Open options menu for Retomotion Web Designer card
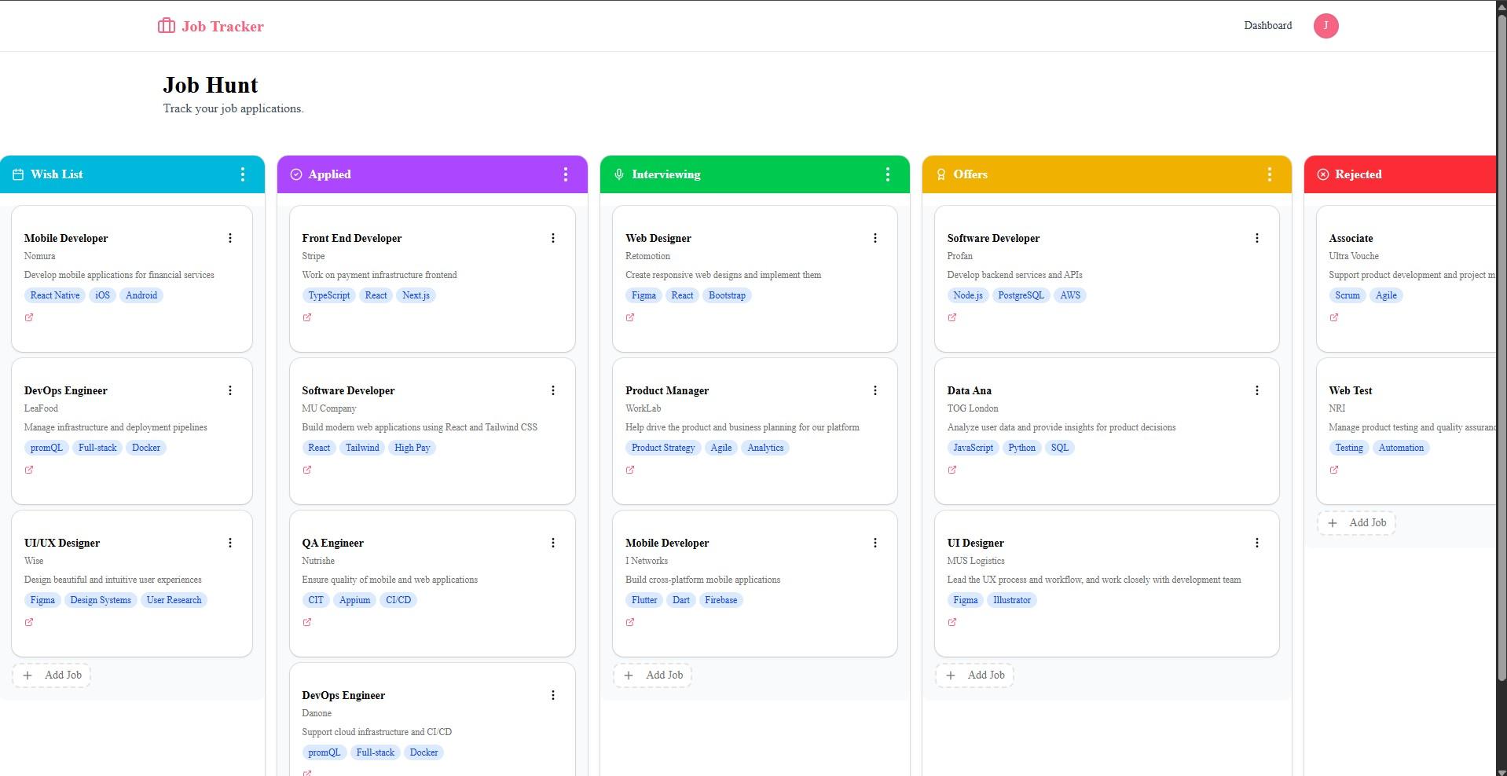Screen dimensions: 1507x776 pyautogui.click(x=875, y=238)
